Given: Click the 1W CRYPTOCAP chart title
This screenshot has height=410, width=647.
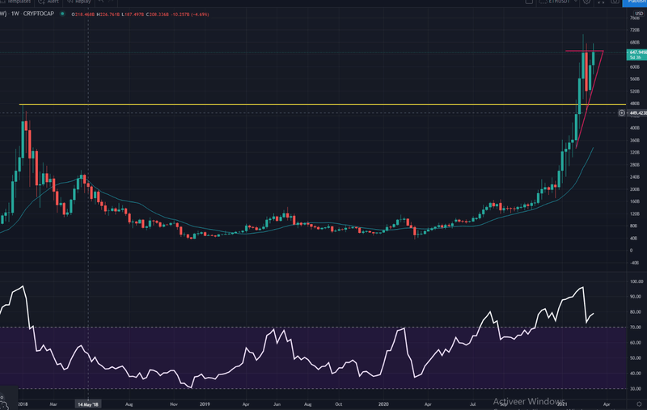Looking at the screenshot, I should coord(32,14).
